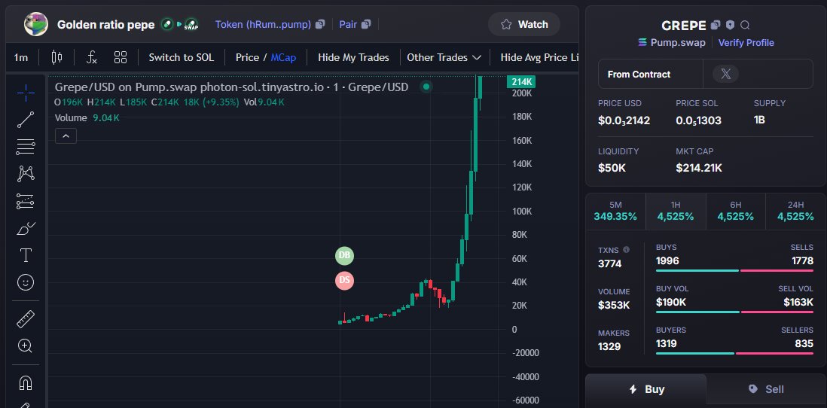Click the 214K current price label

point(521,82)
